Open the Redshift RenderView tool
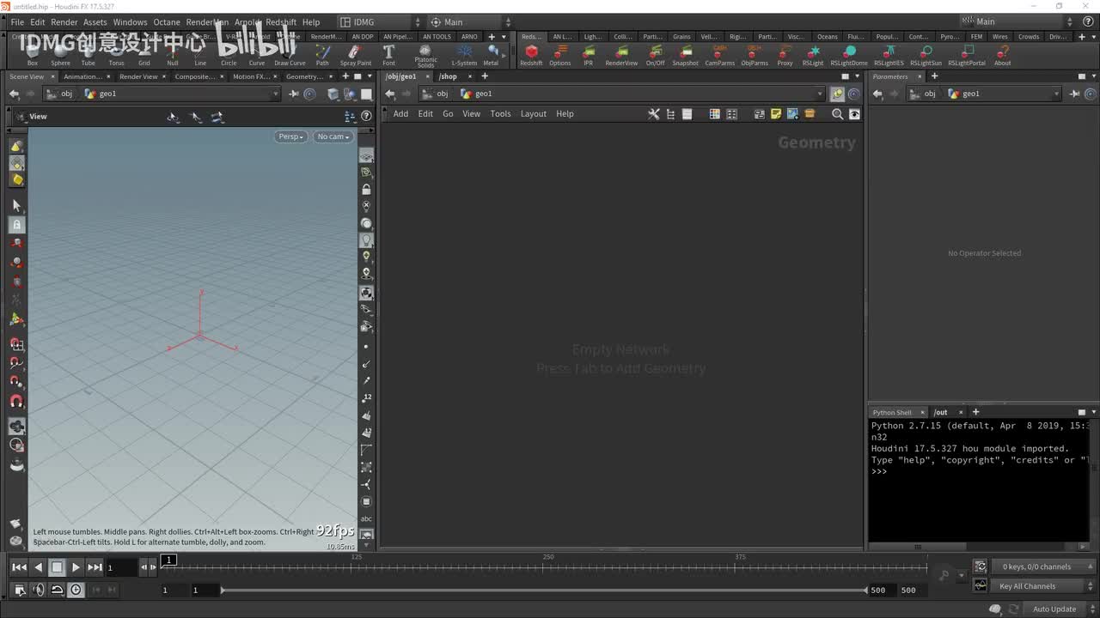Image resolution: width=1100 pixels, height=618 pixels. click(621, 53)
